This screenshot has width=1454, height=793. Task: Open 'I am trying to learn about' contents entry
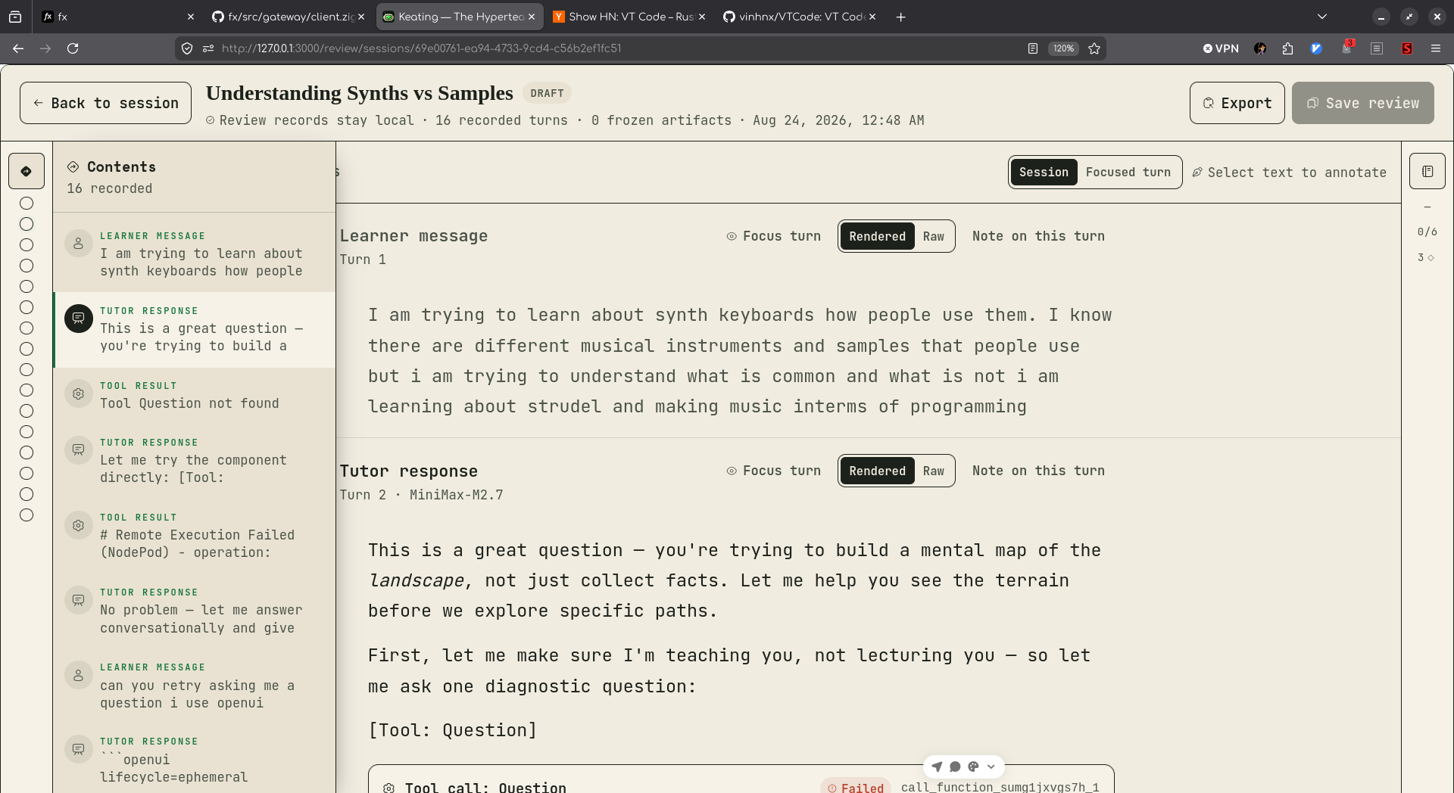click(195, 253)
